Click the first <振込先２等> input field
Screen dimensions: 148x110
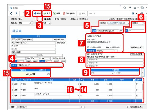click(115, 60)
